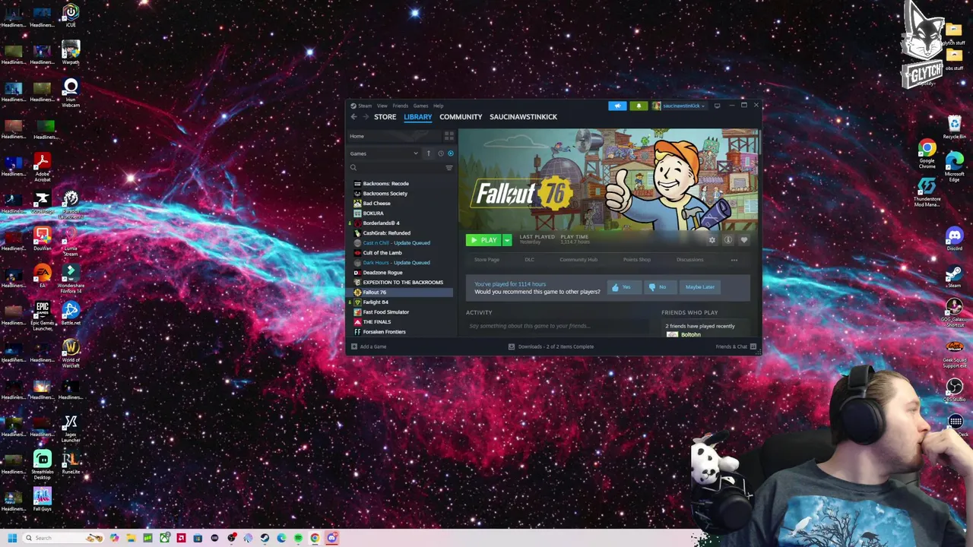Open the Steam announcements megaphone button
The image size is (973, 547).
[617, 106]
